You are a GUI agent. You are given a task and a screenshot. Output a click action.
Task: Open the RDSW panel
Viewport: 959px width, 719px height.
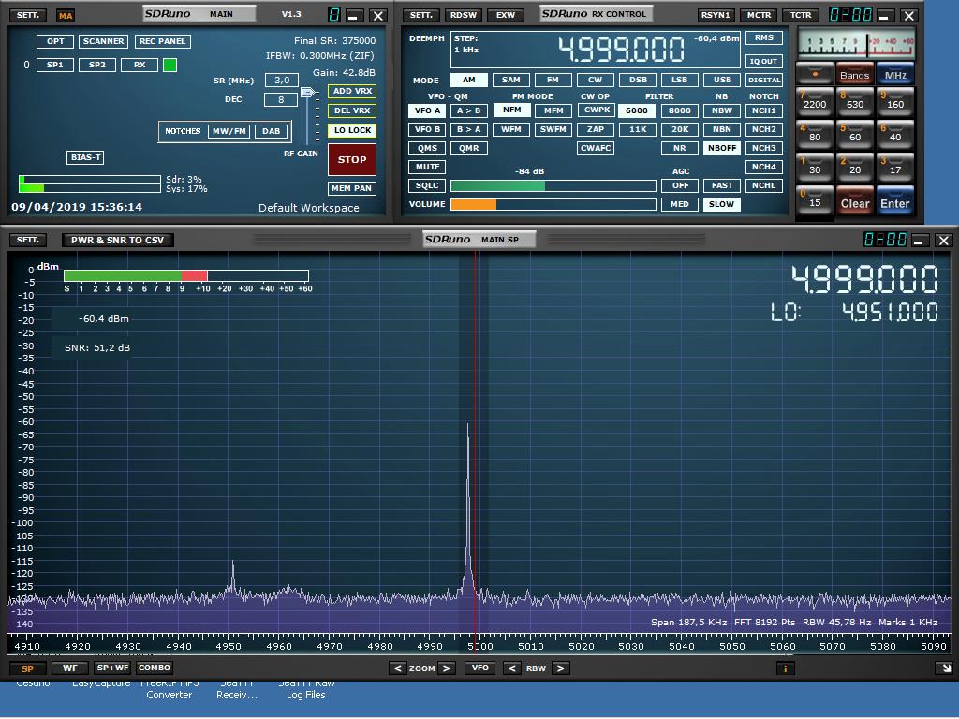click(463, 15)
